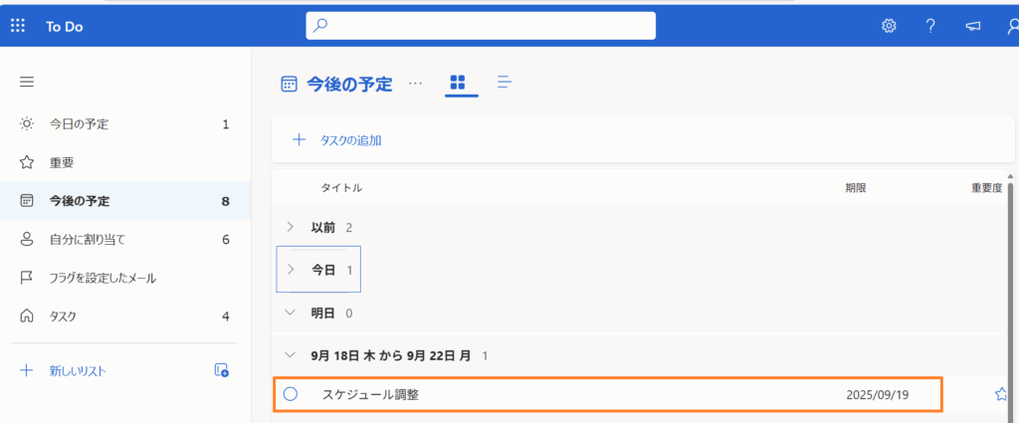Click 新しいリスト to create a list
Screen dimensions: 1019x423
78,370
